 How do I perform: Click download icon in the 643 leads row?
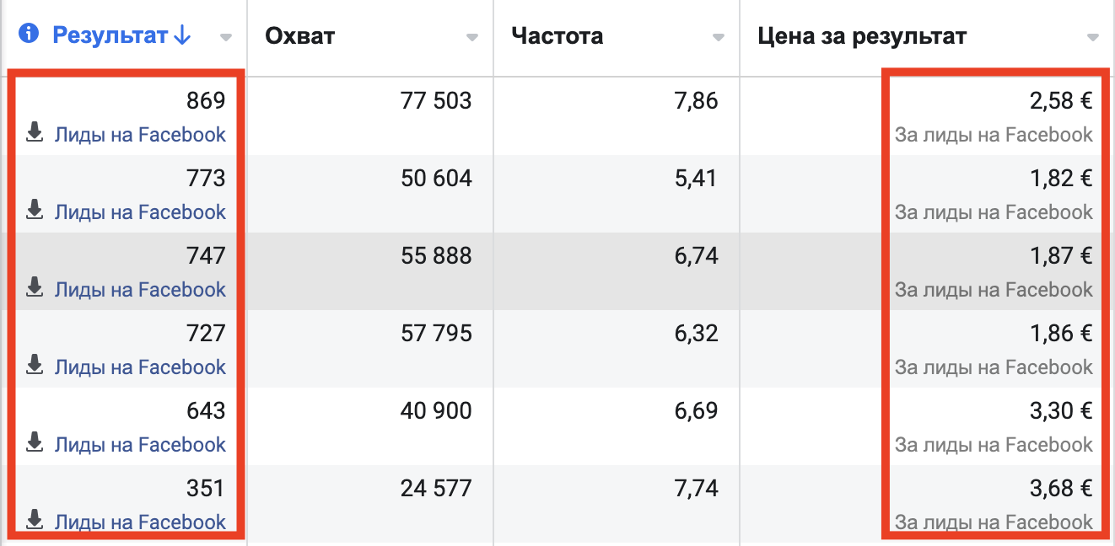tap(35, 443)
